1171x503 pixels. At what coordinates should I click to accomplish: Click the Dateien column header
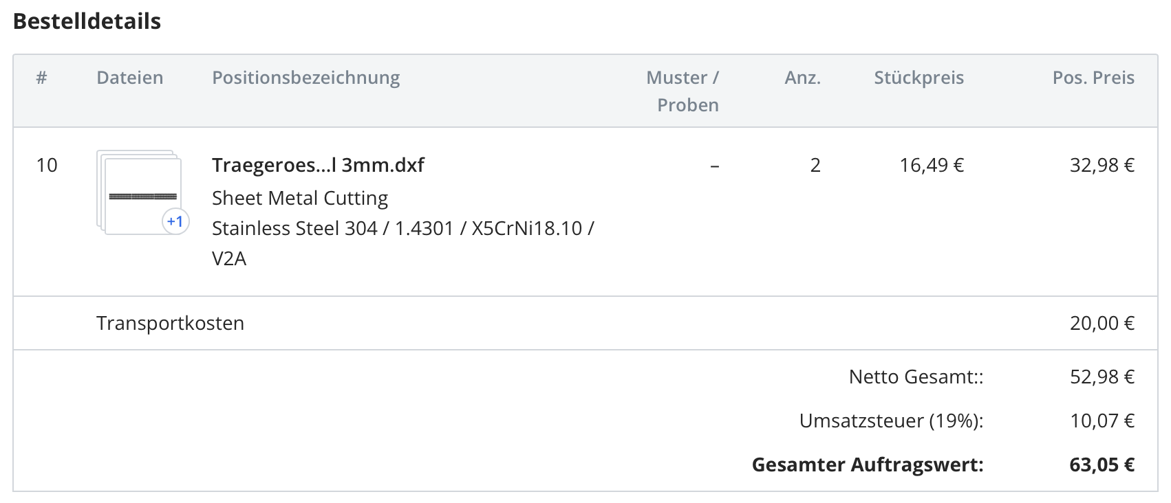pyautogui.click(x=130, y=78)
